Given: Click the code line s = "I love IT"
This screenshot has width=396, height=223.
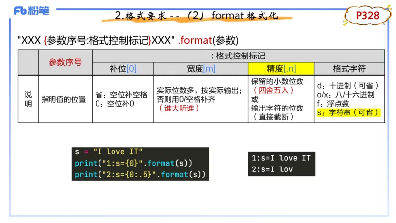Looking at the screenshot, I should point(108,152).
